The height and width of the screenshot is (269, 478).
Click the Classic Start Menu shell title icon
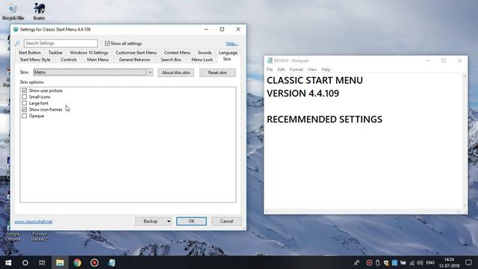(16, 29)
